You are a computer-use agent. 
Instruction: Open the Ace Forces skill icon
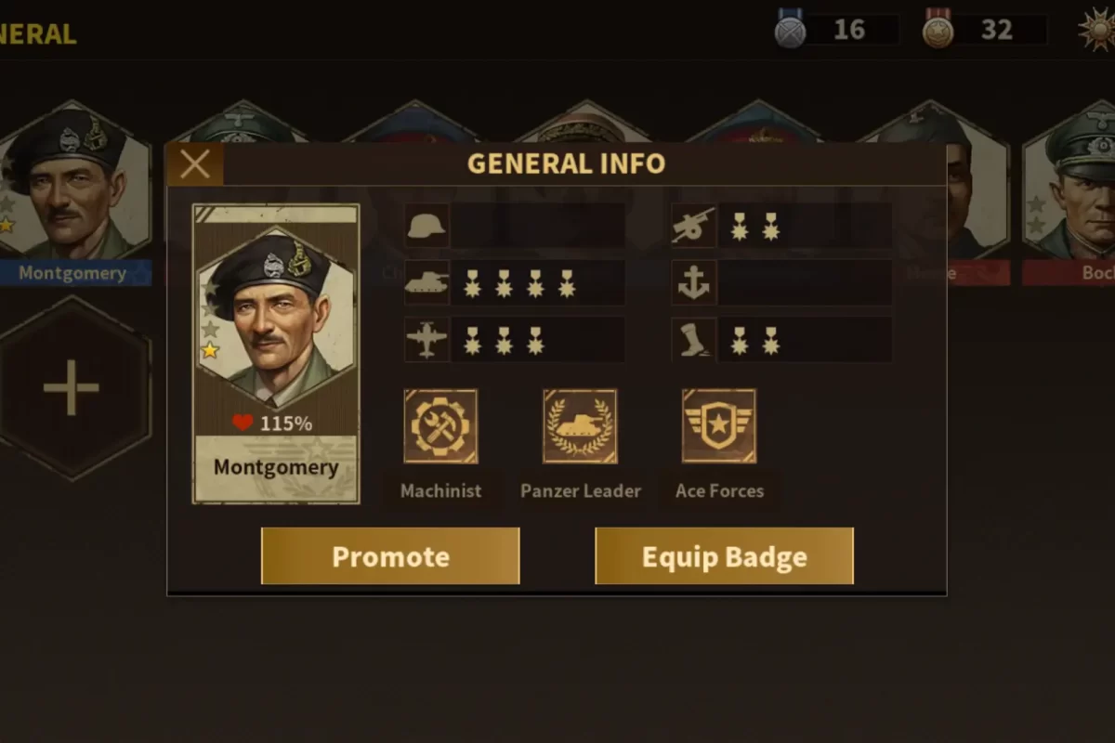(719, 426)
